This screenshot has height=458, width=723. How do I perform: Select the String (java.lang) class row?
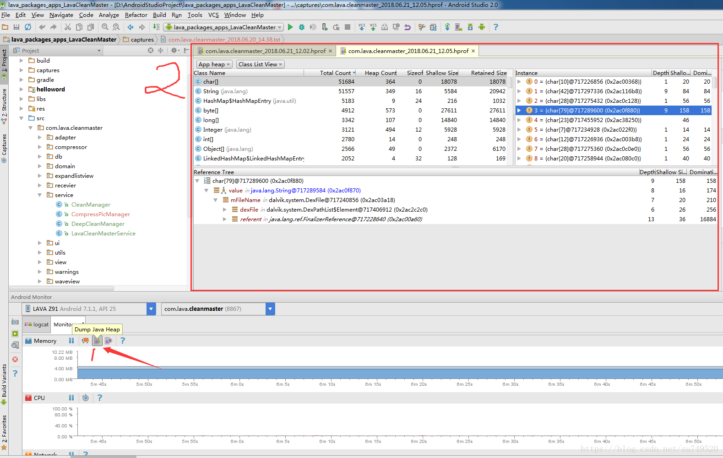(351, 91)
